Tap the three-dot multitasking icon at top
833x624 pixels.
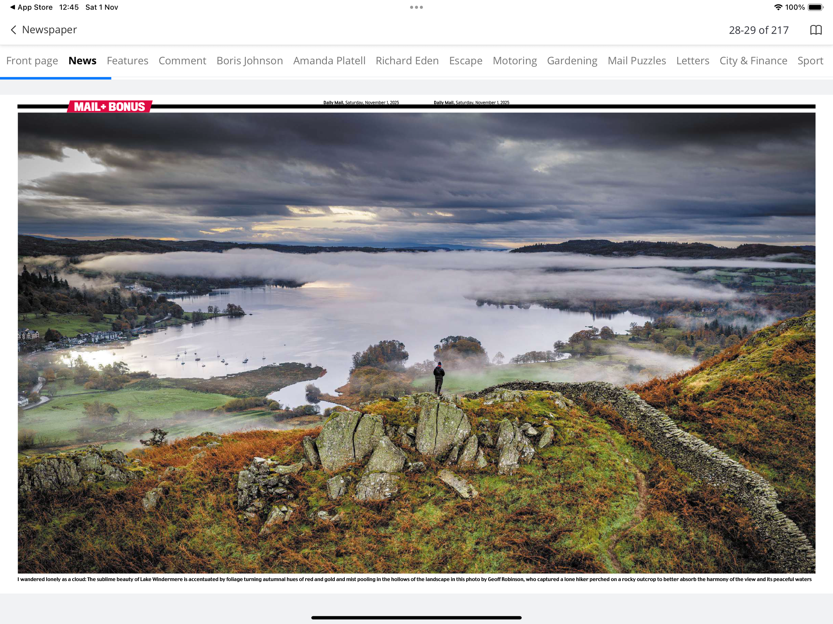(416, 7)
